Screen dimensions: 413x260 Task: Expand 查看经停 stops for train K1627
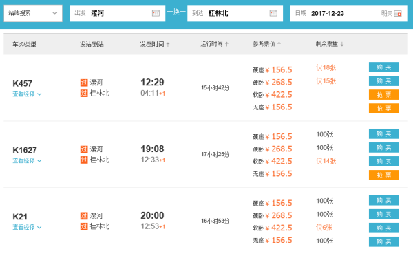(x=27, y=160)
